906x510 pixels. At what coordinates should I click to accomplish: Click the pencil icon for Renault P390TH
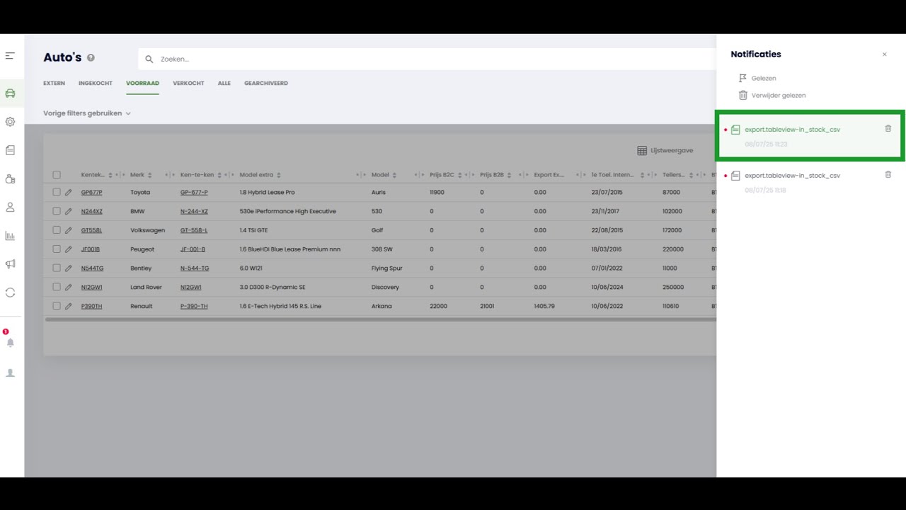pyautogui.click(x=69, y=306)
